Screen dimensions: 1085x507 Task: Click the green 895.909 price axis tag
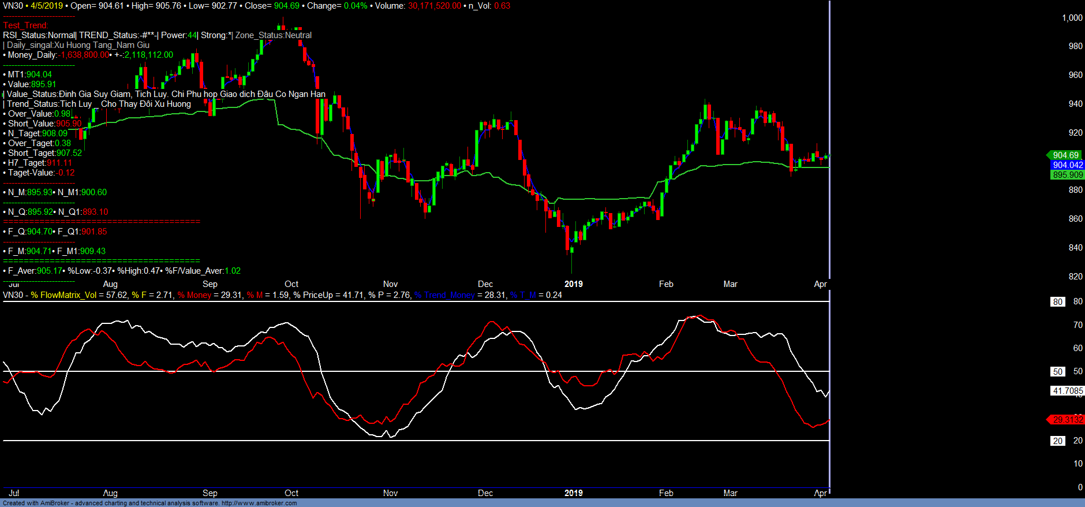1067,175
